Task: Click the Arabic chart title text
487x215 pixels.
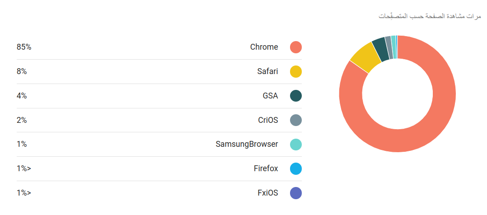Action: coord(430,16)
